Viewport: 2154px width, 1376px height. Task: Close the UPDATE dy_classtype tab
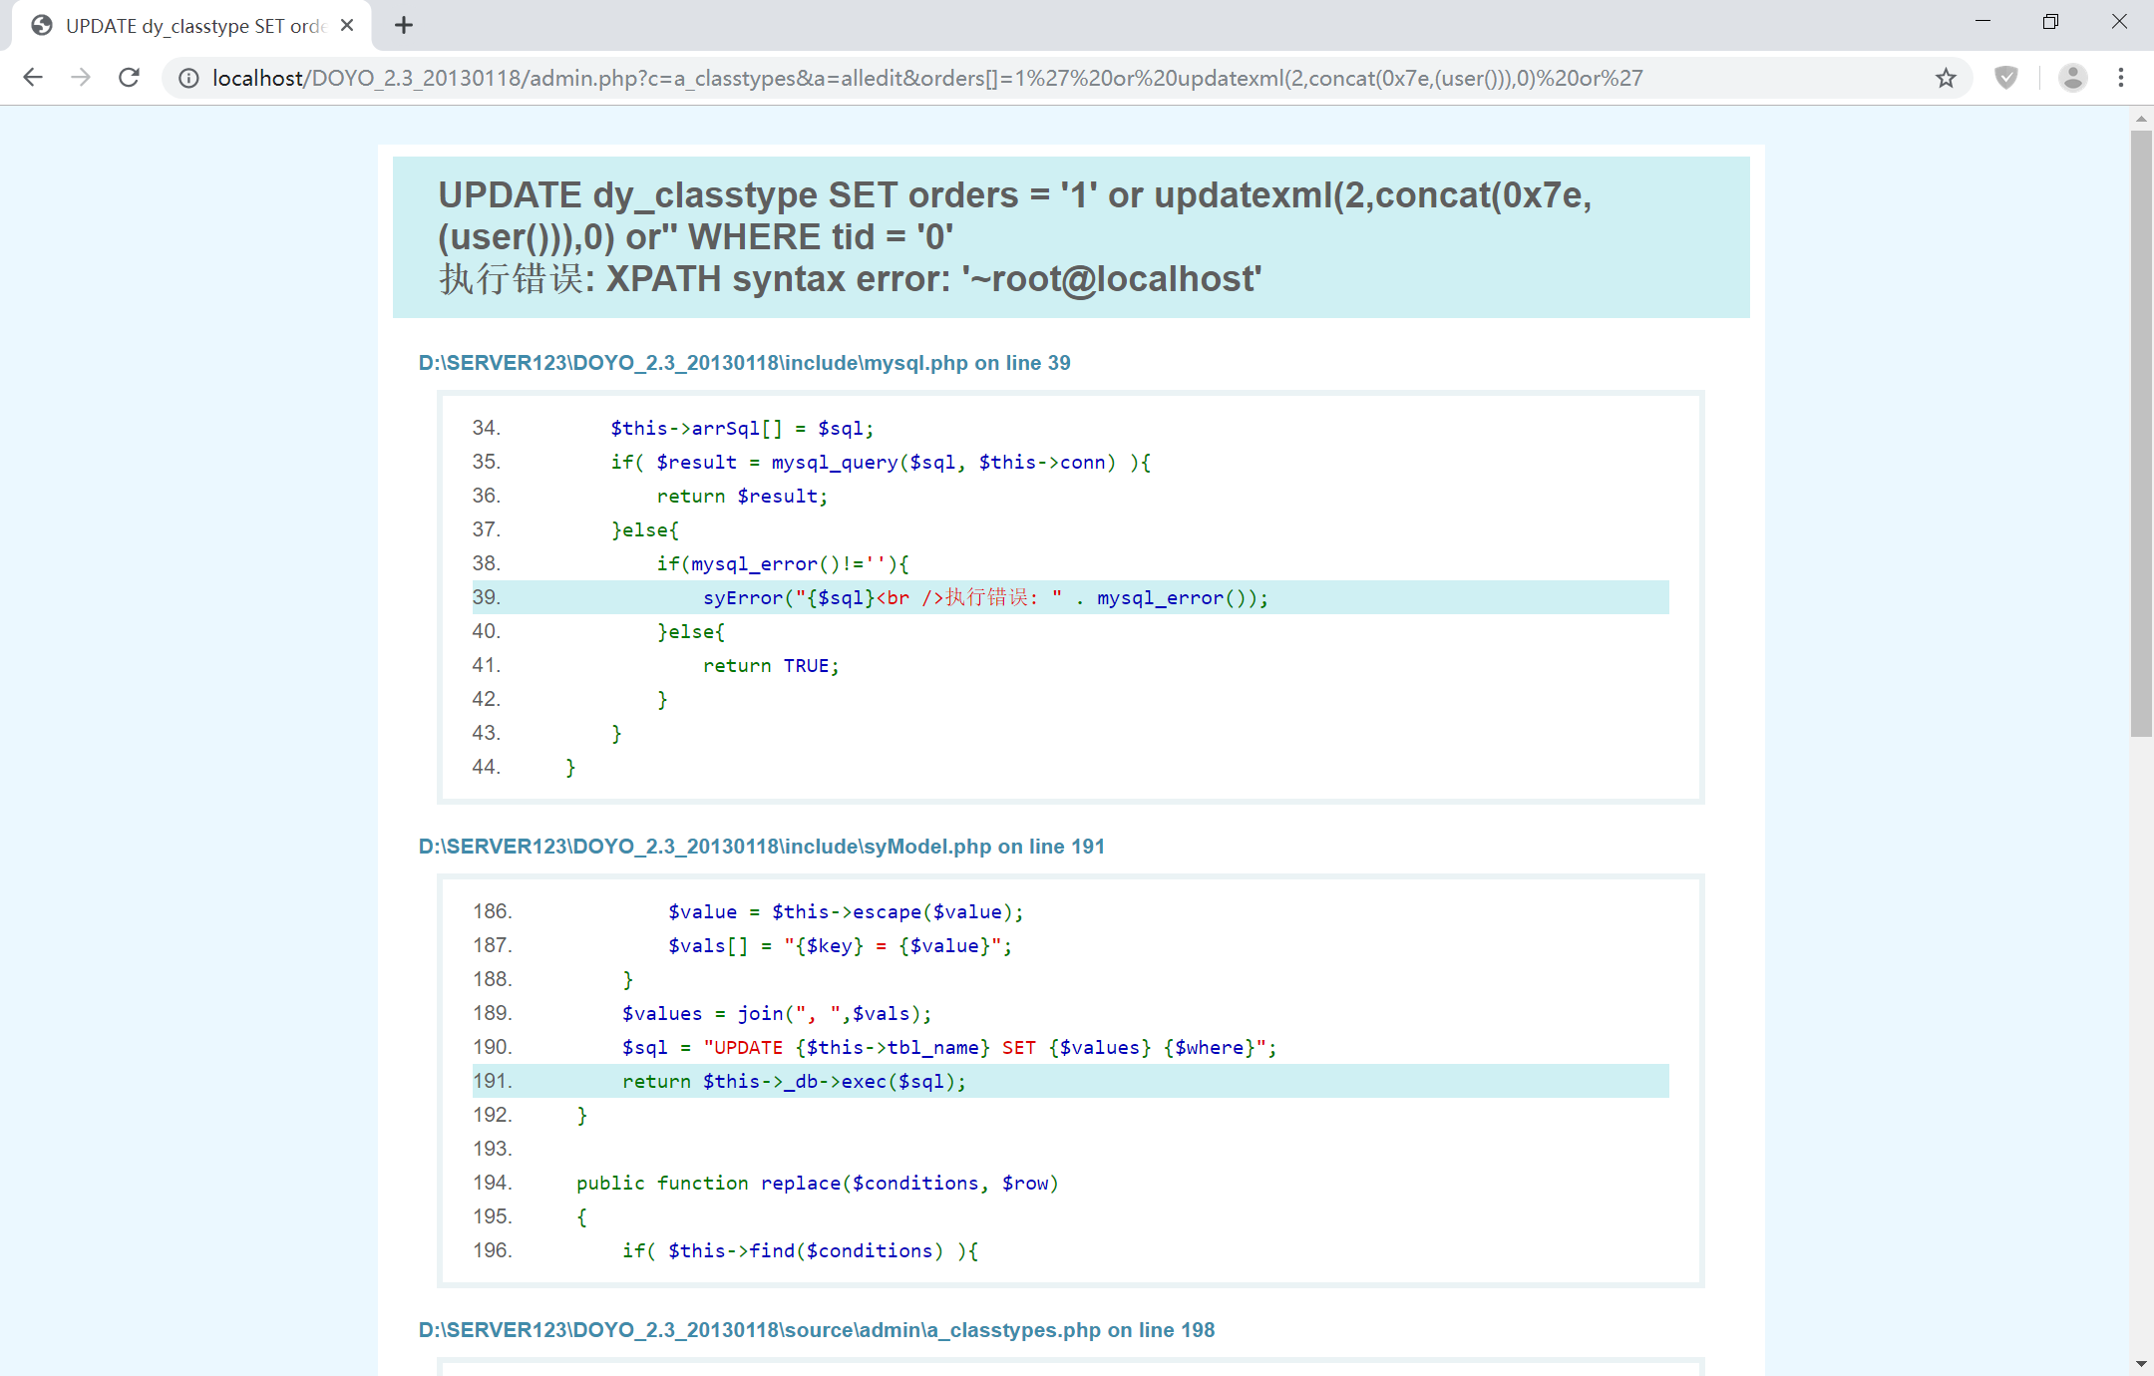pyautogui.click(x=347, y=26)
